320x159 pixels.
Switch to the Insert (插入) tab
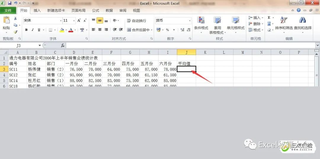point(37,10)
